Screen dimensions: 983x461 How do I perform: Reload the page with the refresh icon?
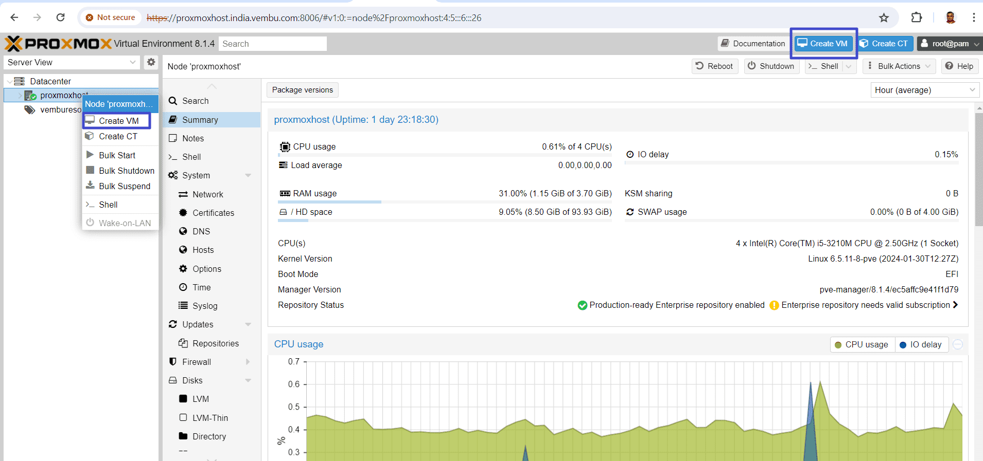point(60,17)
